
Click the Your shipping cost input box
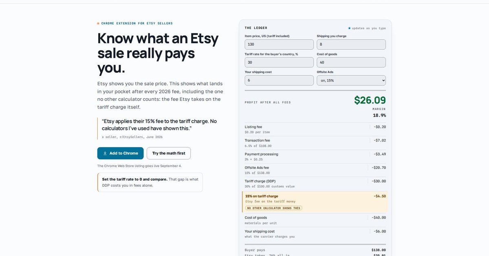[x=279, y=80]
